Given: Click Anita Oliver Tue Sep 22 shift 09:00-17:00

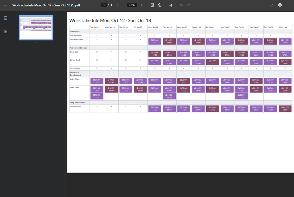Looking at the screenshot, I should point(97,81).
